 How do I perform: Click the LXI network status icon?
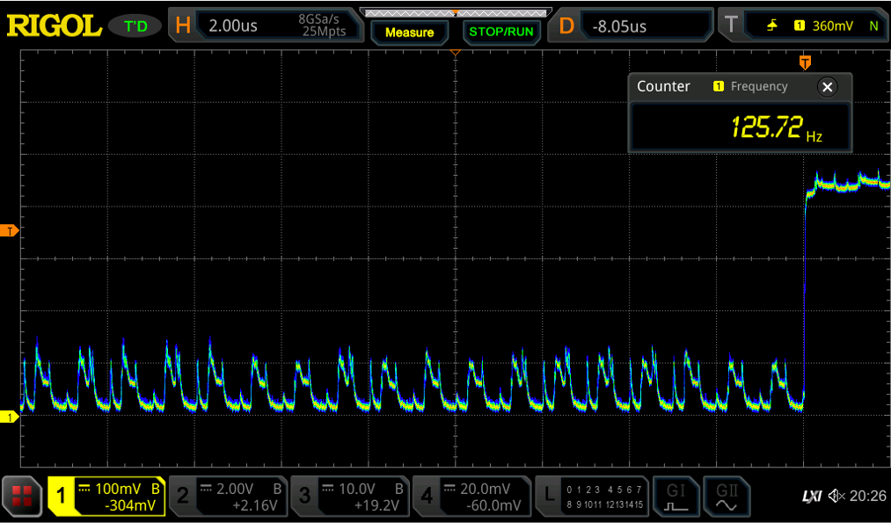click(812, 497)
